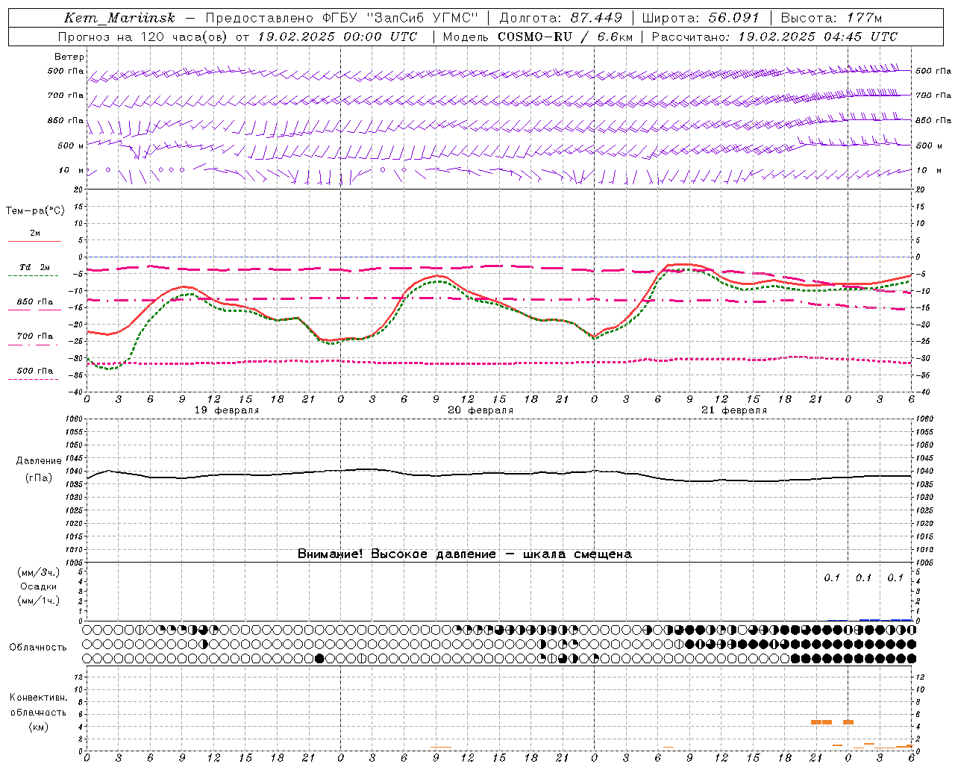Click the (км) unit label under convective cloudiness
This screenshot has height=764, width=955.
(x=39, y=726)
